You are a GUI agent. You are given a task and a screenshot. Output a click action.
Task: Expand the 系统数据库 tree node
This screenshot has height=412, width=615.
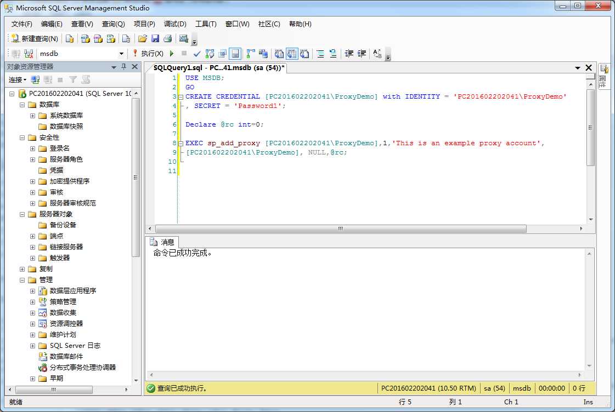click(x=33, y=116)
